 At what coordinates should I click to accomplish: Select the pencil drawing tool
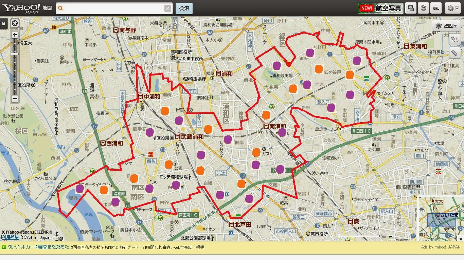[x=455, y=39]
